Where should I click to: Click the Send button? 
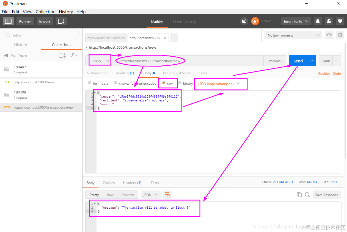[298, 61]
